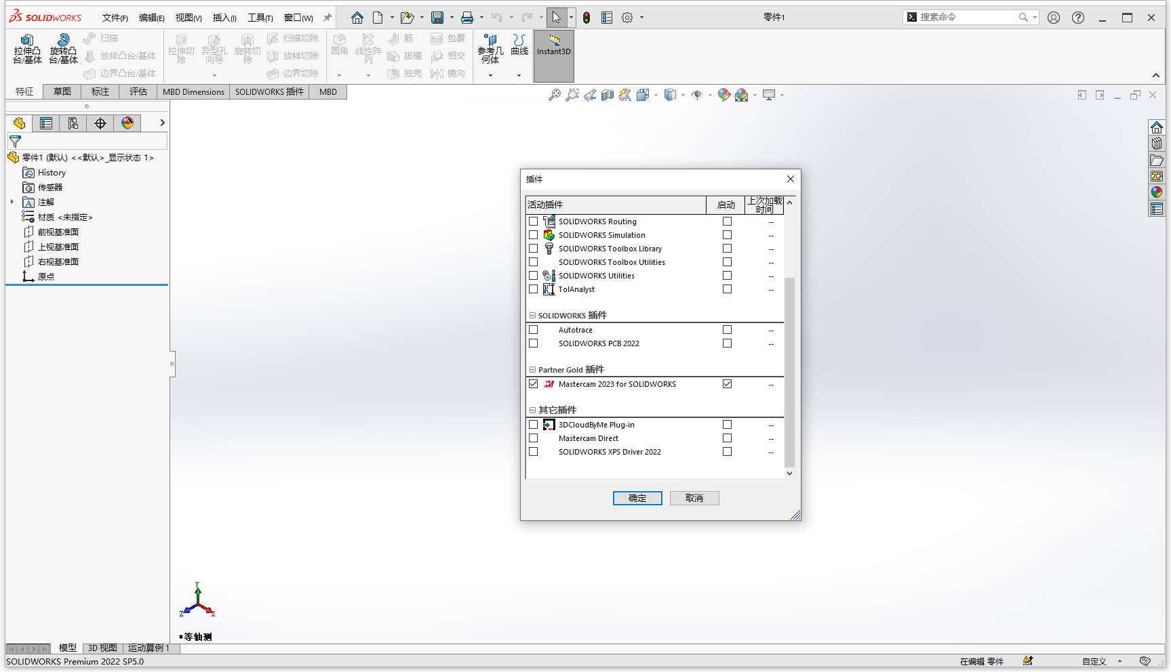This screenshot has height=672, width=1171.
Task: Switch to the 草图 ribbon tab
Action: (62, 91)
